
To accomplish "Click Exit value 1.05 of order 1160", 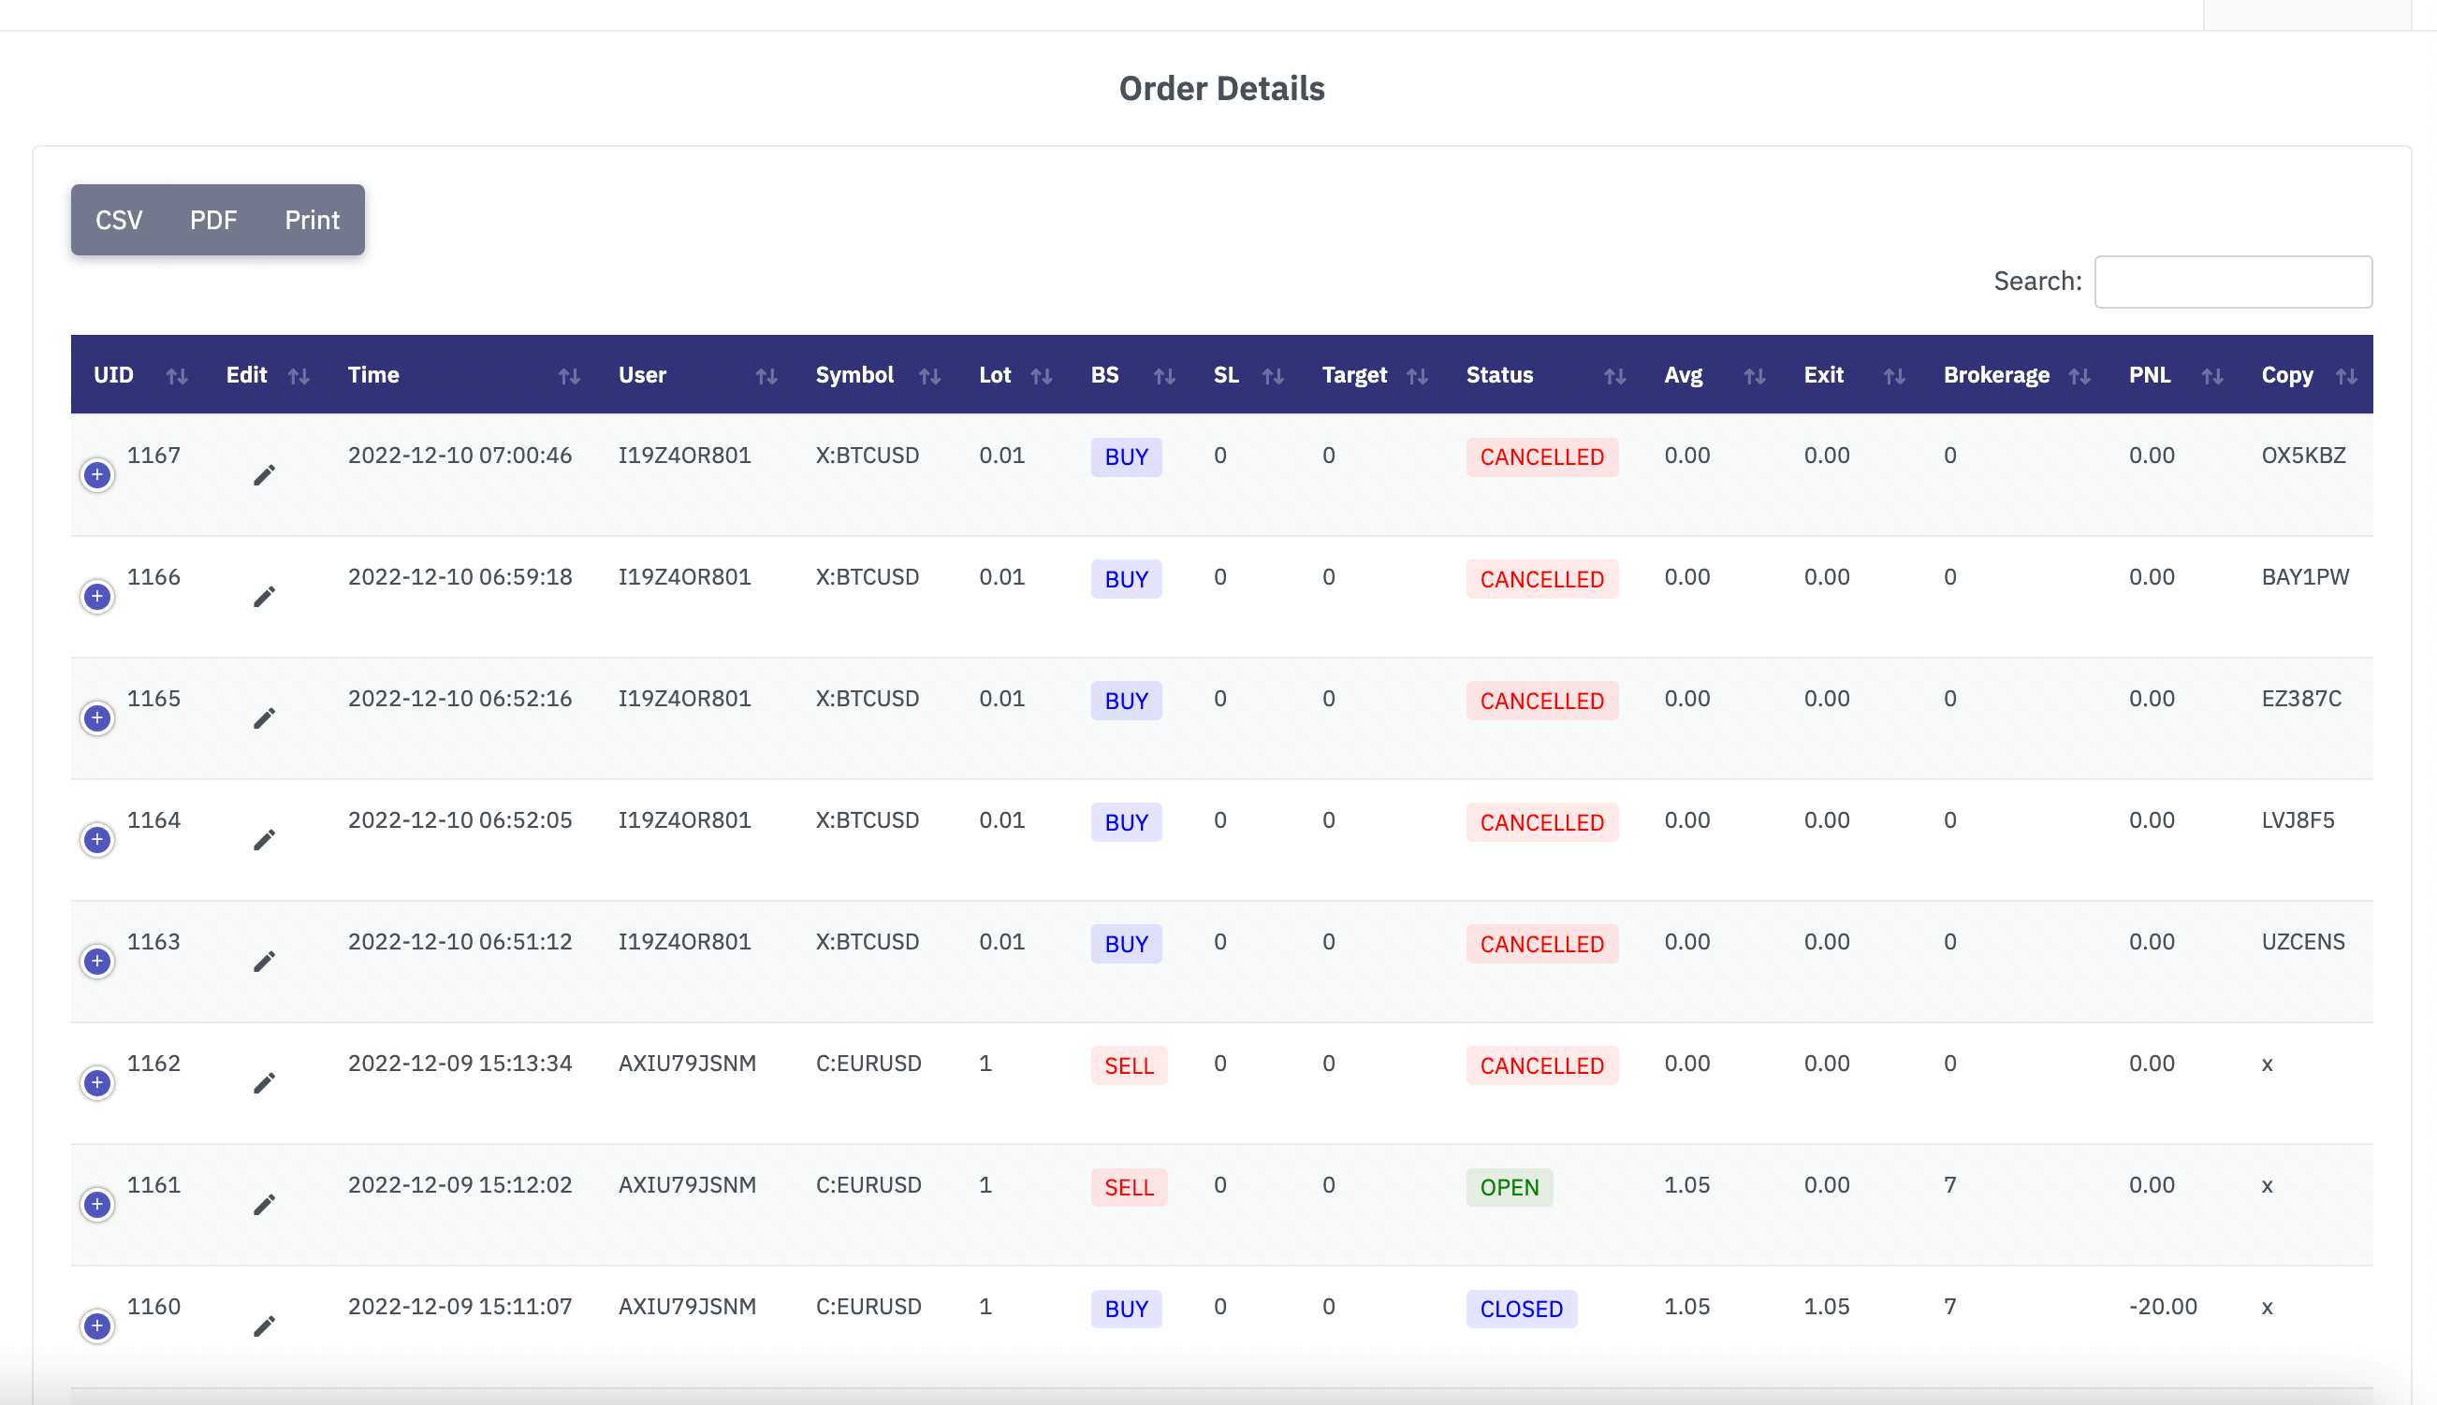I will coord(1826,1307).
